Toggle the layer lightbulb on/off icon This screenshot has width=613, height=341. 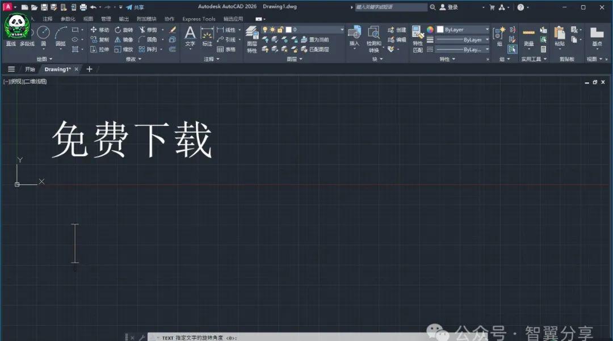pos(264,30)
